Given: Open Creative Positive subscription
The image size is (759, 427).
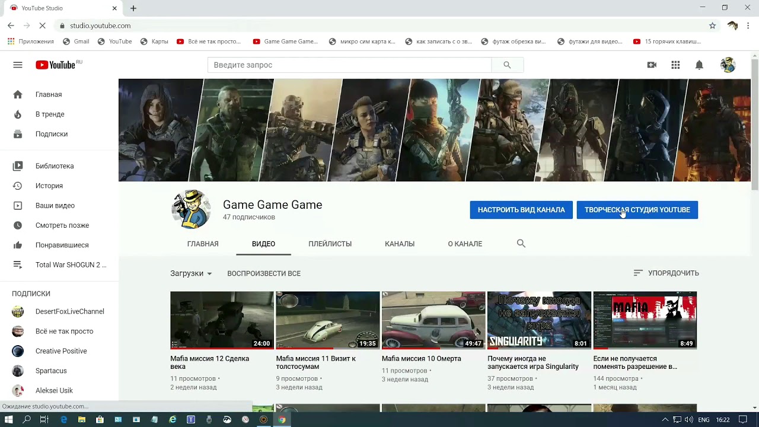Looking at the screenshot, I should 59,351.
